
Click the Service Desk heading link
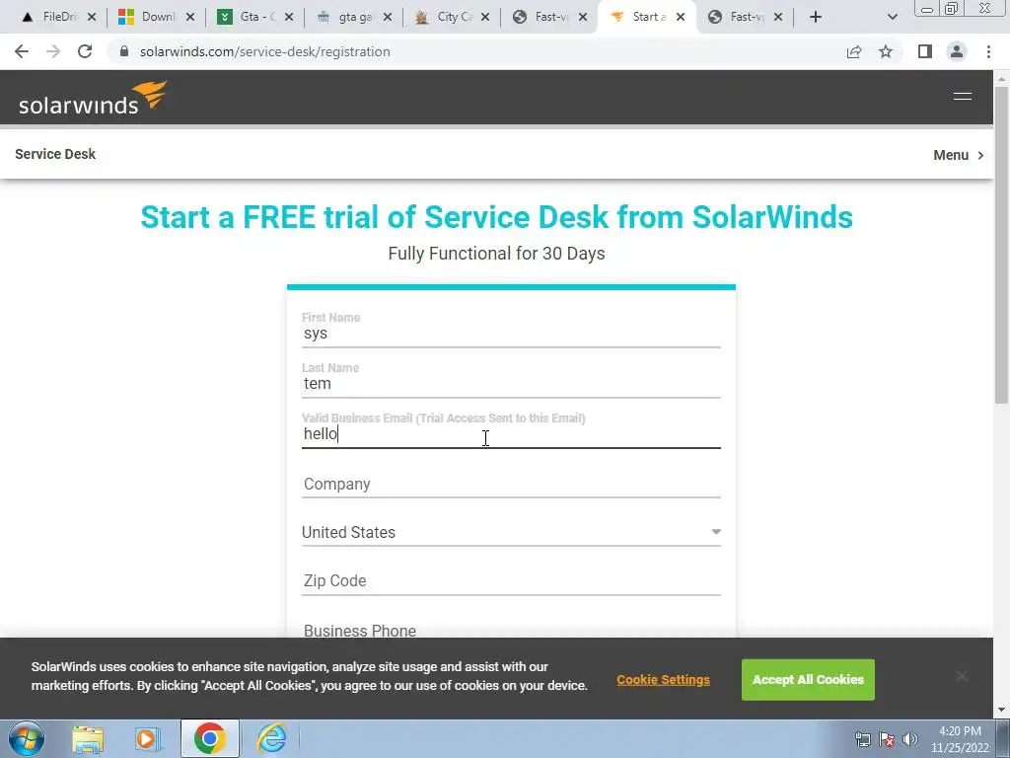(x=55, y=154)
